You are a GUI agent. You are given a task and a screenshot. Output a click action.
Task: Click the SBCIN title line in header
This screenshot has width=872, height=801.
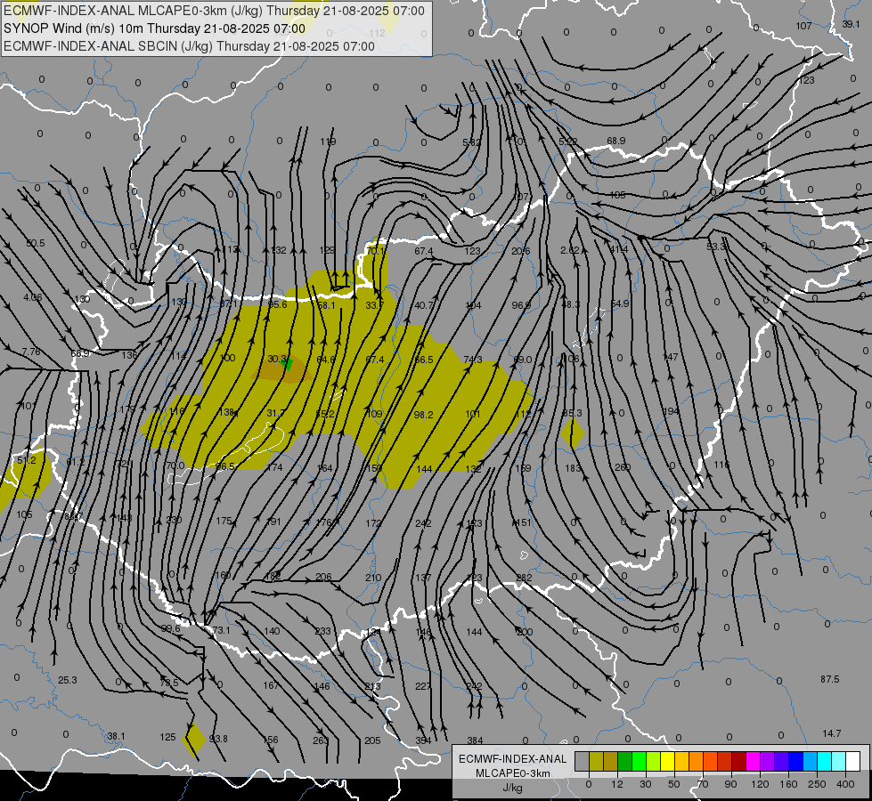tap(189, 46)
